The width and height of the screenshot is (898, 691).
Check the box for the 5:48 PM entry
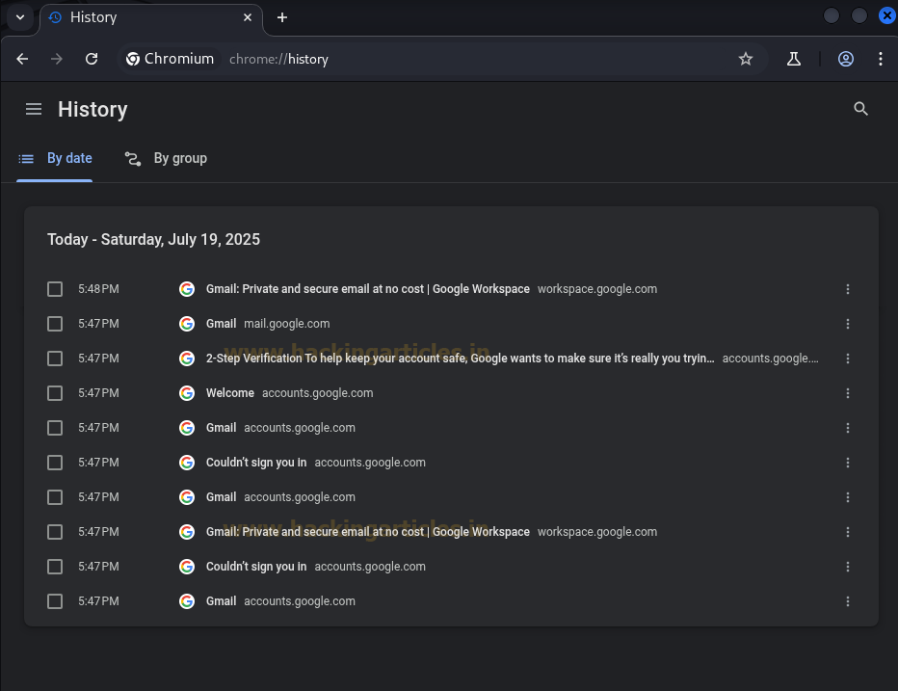[x=55, y=289]
